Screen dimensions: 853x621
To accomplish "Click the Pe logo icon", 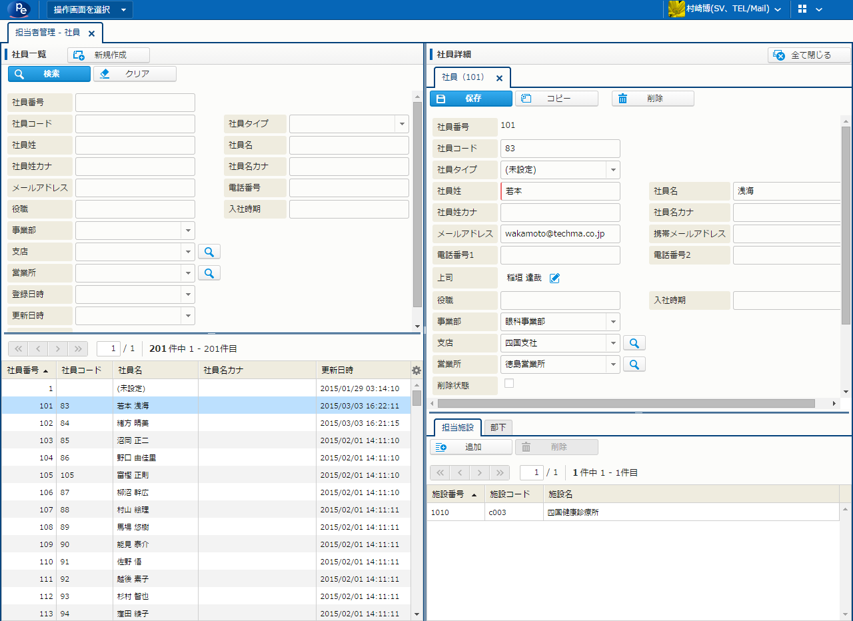I will point(19,9).
